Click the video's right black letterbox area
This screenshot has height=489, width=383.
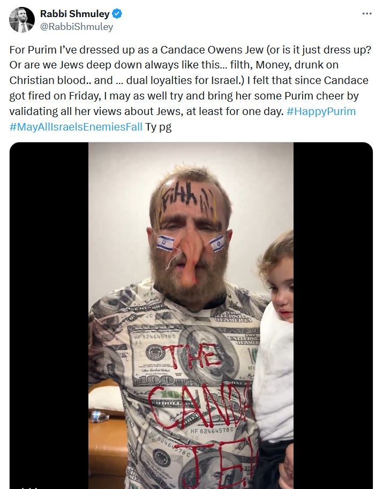333,316
